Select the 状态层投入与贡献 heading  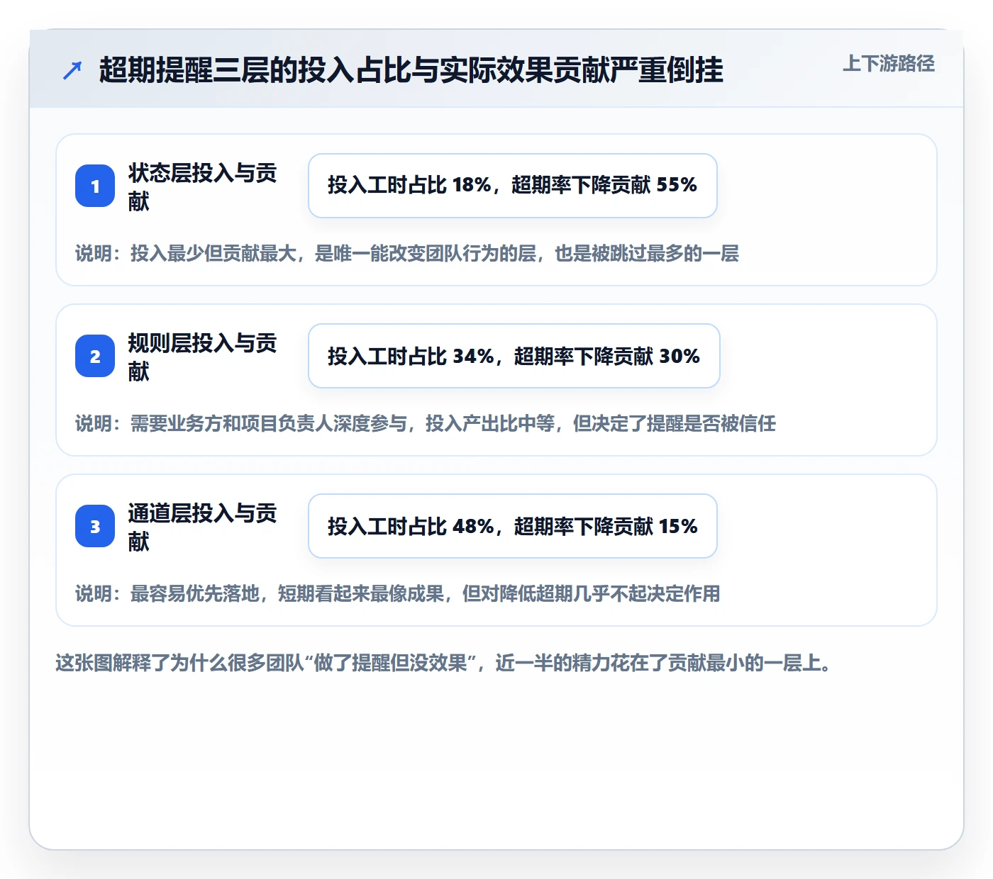[202, 186]
